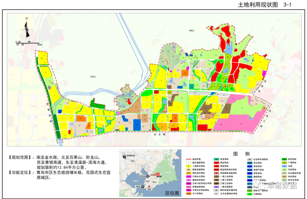Screen dimensions: 307x199
Task: Click the 供水用地 legend label
Action: [258, 163]
